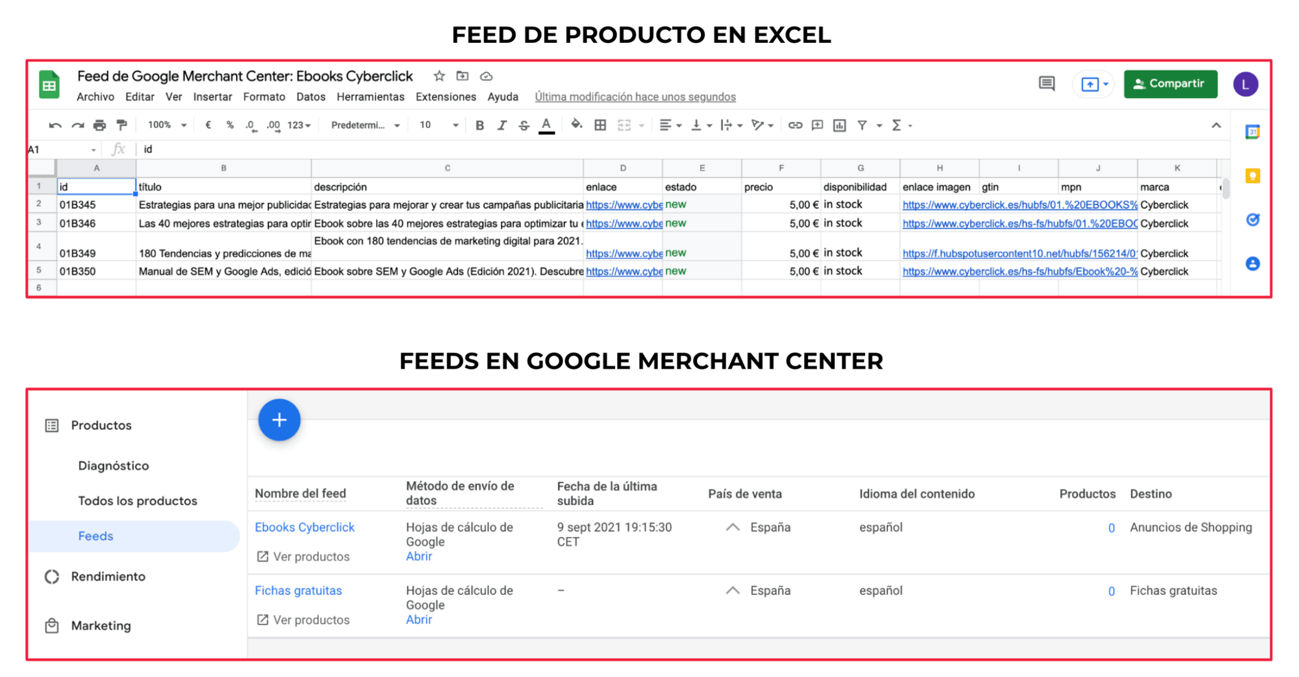Star the Ebooks Cyberclick spreadsheet
The height and width of the screenshot is (677, 1299).
439,76
